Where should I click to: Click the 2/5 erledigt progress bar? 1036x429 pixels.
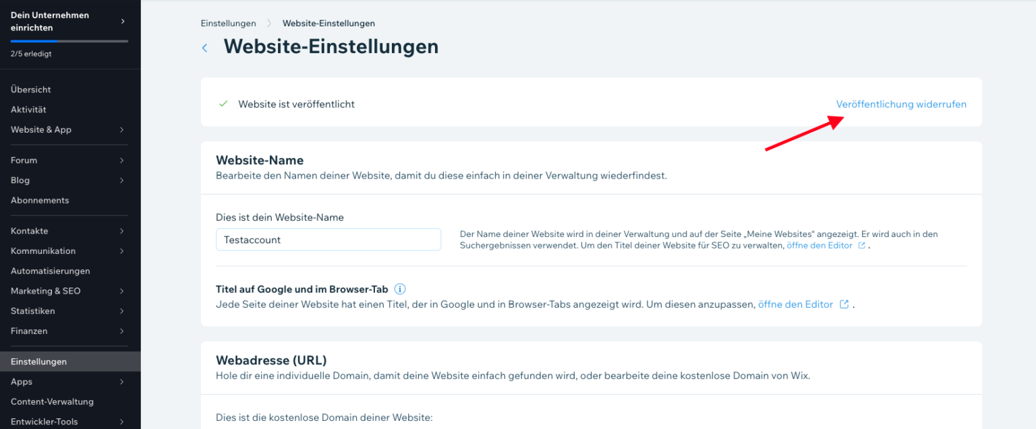coord(69,42)
